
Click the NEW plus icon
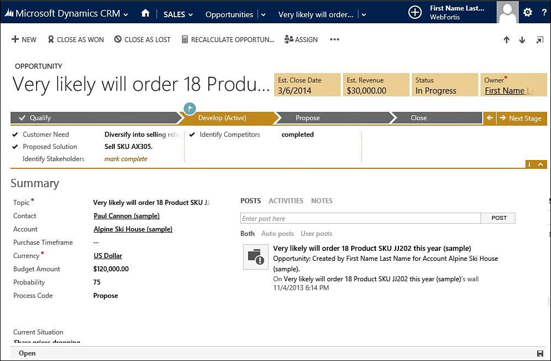(x=15, y=39)
